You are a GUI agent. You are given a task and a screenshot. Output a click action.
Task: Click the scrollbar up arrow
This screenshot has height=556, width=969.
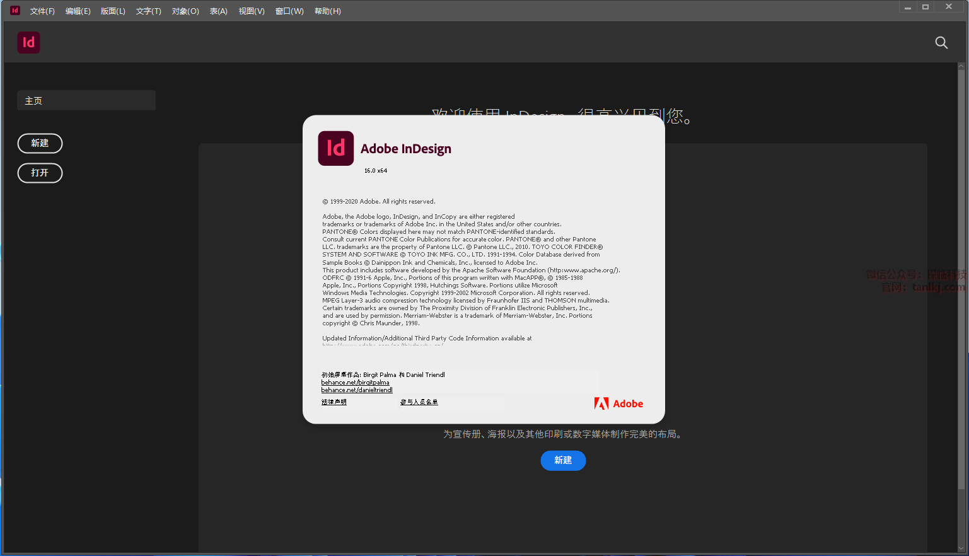pyautogui.click(x=961, y=66)
